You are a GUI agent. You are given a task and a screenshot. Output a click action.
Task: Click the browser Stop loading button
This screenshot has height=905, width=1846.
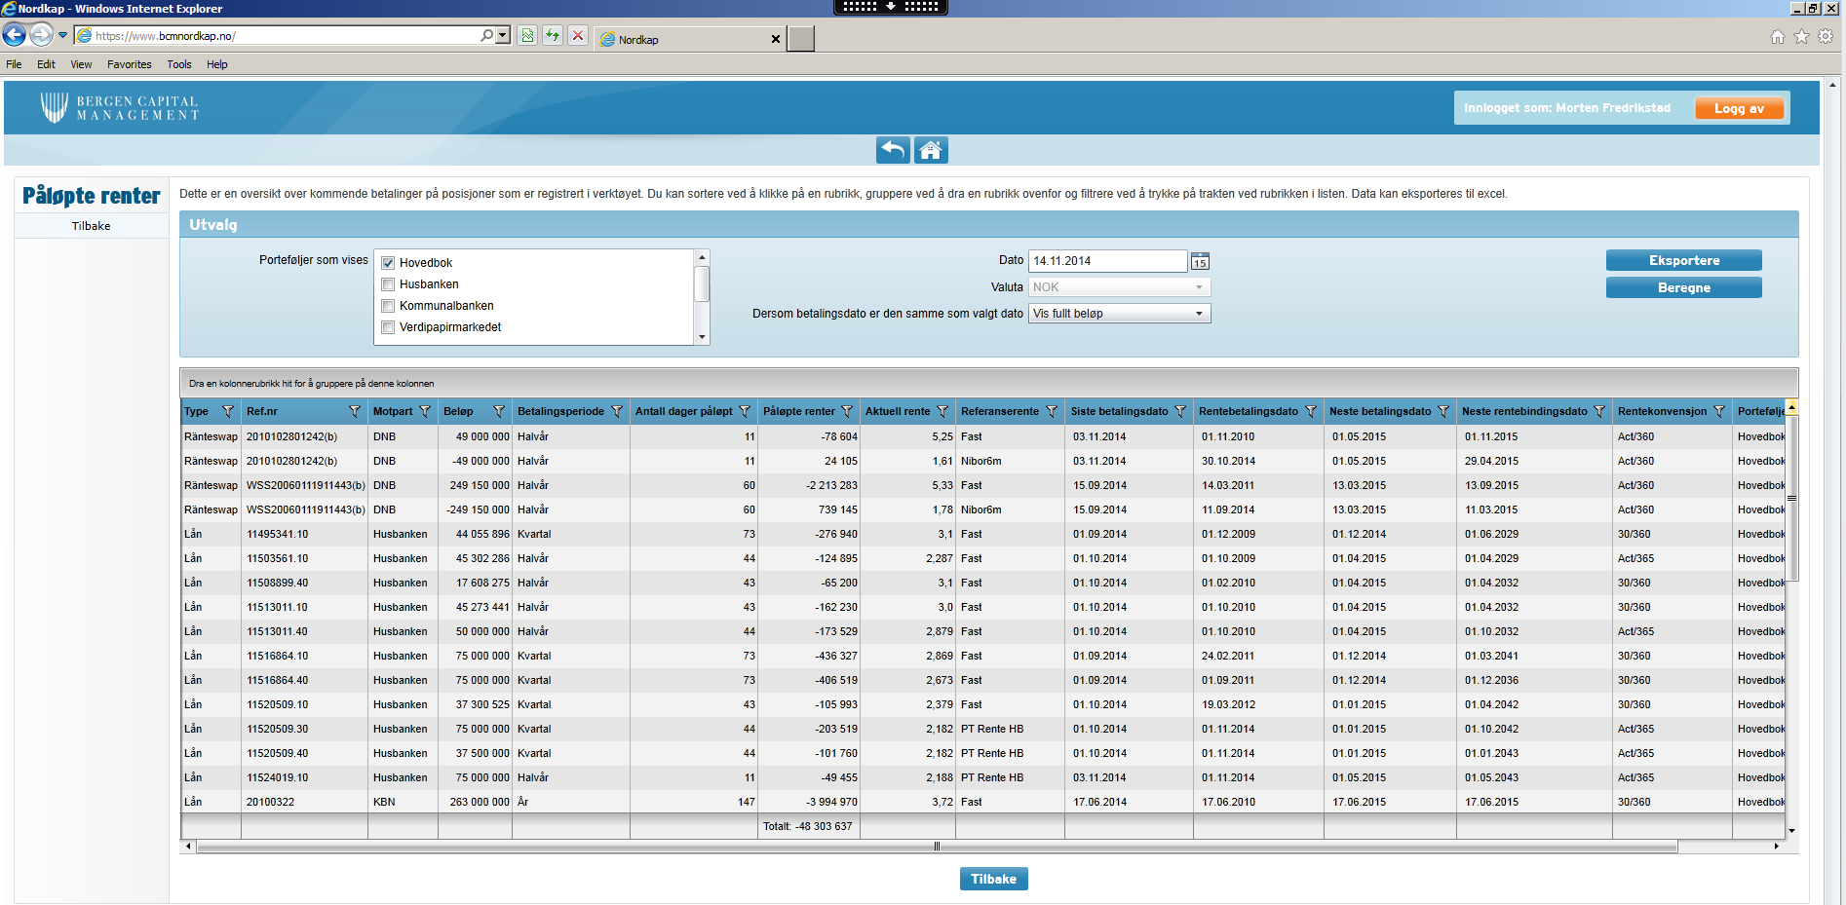coord(578,35)
